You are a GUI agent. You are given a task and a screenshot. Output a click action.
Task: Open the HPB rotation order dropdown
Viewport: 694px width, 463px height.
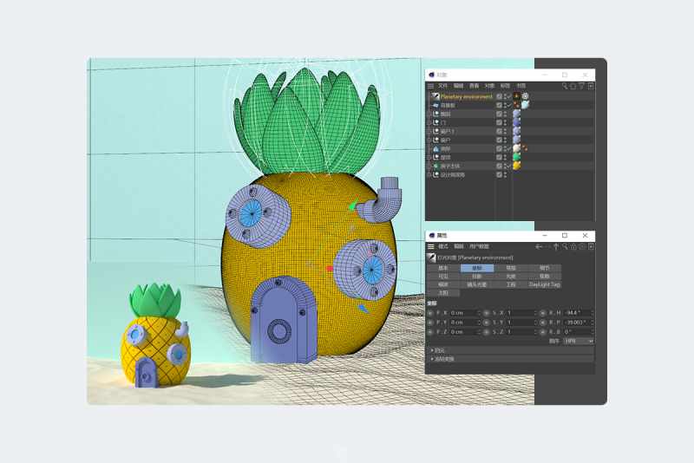[579, 341]
